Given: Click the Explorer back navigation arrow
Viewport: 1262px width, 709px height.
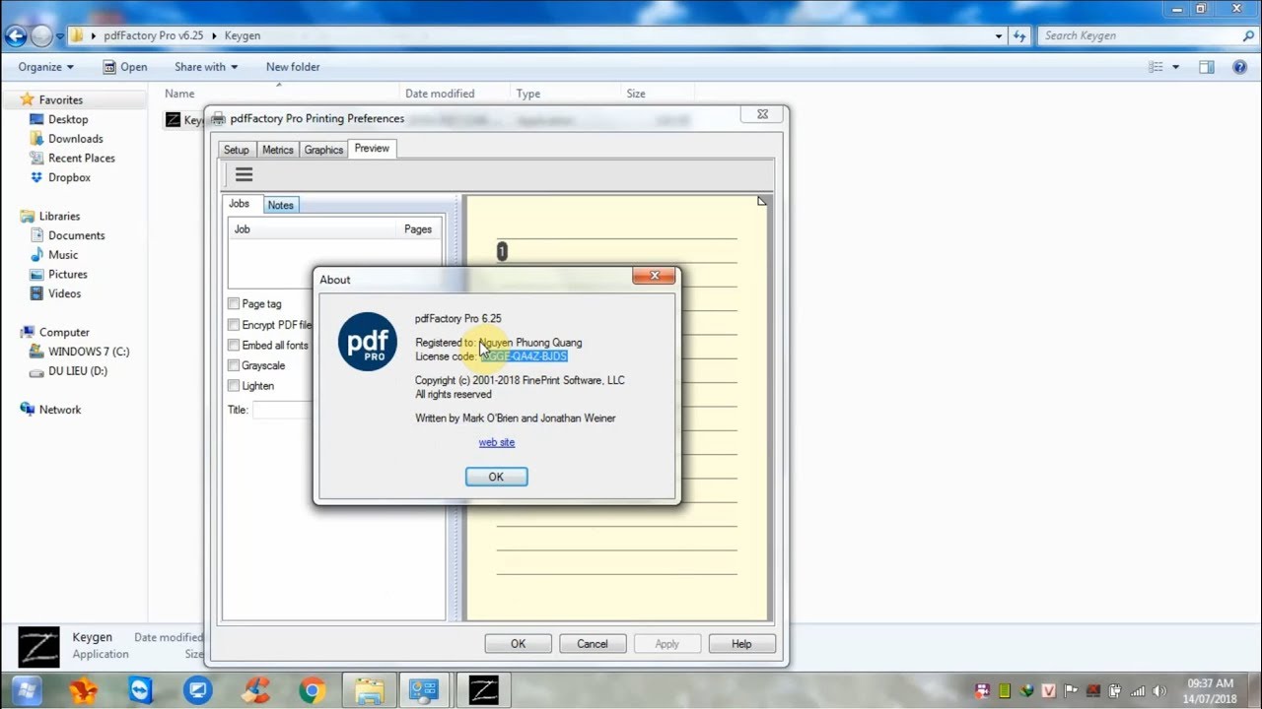Looking at the screenshot, I should (x=16, y=35).
